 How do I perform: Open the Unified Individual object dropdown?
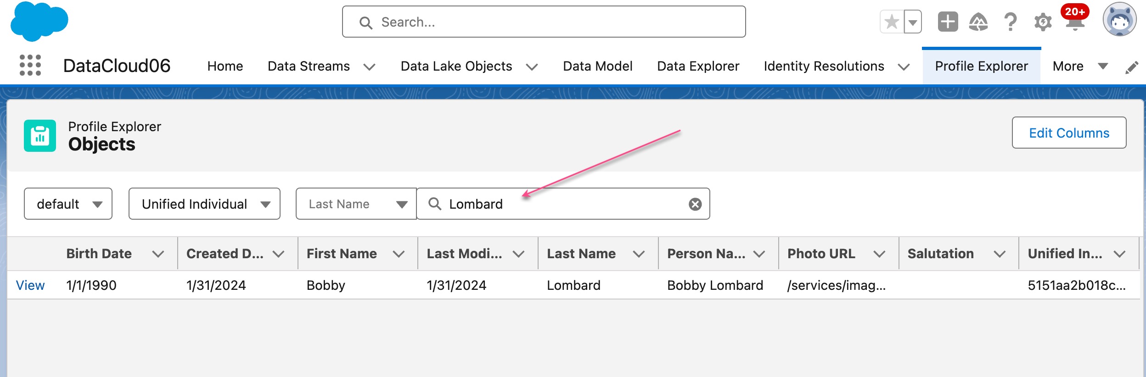[204, 204]
